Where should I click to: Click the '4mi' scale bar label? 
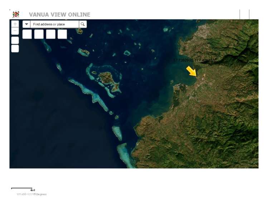click(x=33, y=190)
